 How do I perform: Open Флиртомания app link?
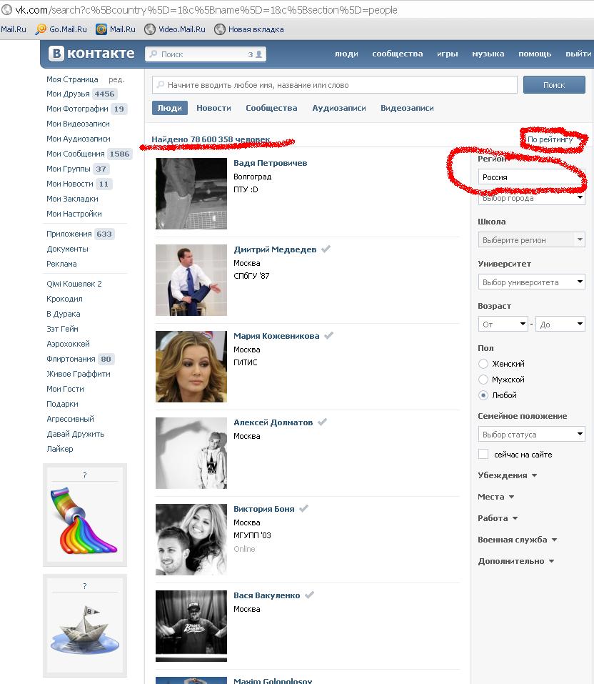tap(71, 359)
